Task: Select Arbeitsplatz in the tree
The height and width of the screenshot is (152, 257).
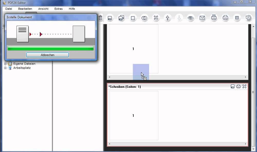Action: [x=22, y=68]
